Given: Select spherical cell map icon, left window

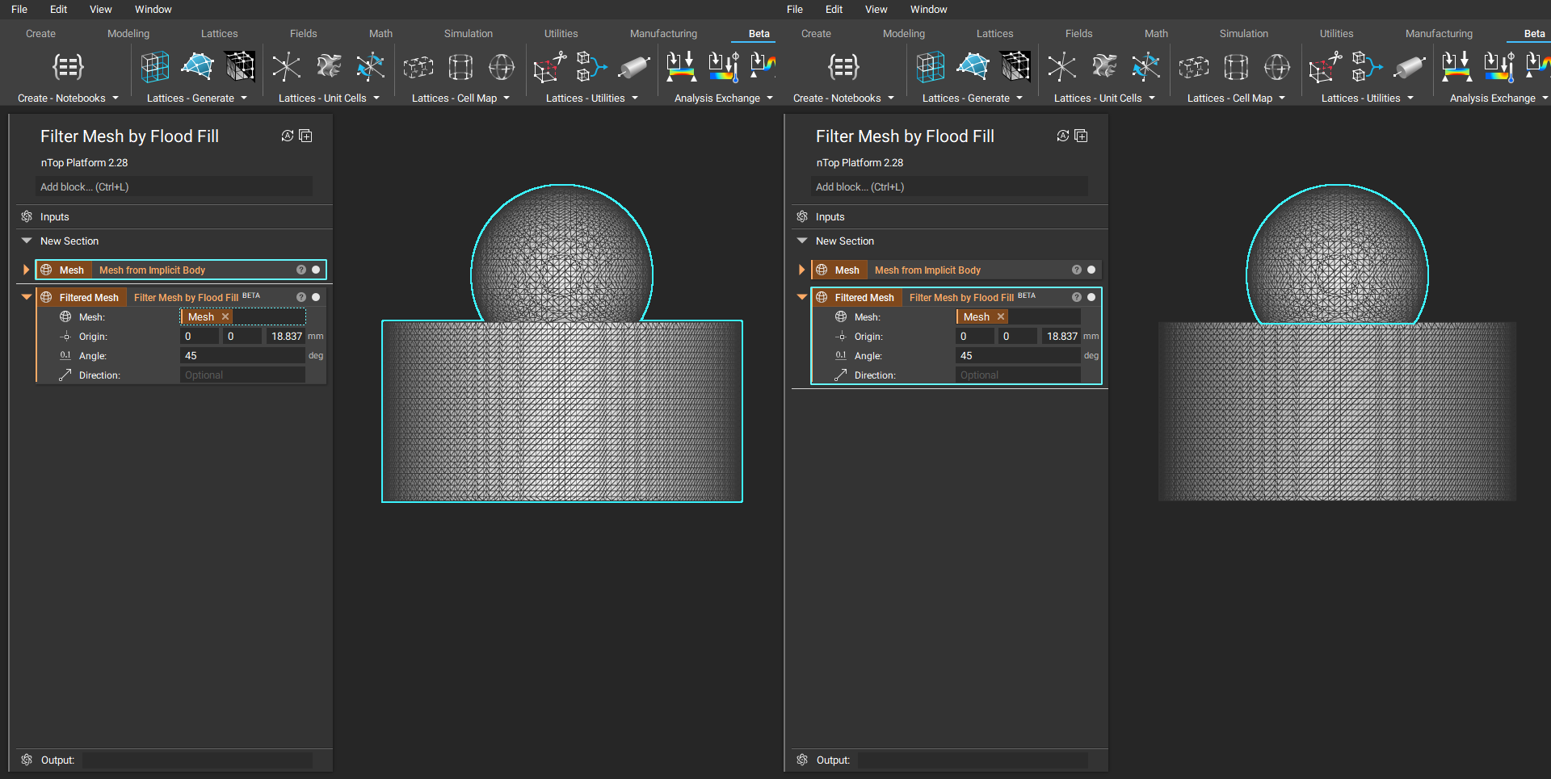Looking at the screenshot, I should pyautogui.click(x=502, y=66).
